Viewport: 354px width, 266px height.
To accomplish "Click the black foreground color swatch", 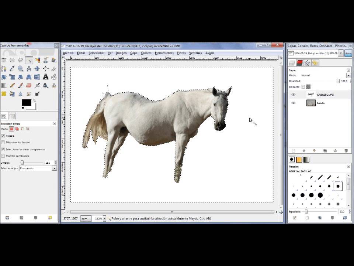I will [x=27, y=102].
